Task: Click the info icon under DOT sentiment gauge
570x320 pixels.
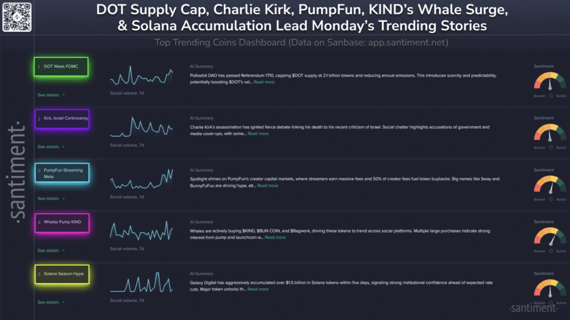Action: pyautogui.click(x=551, y=96)
